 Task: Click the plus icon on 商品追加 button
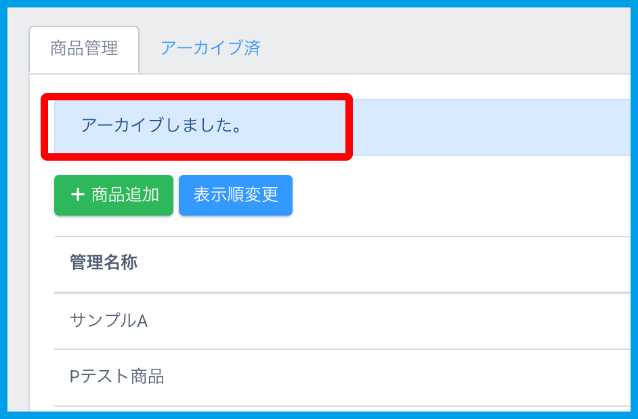point(78,195)
